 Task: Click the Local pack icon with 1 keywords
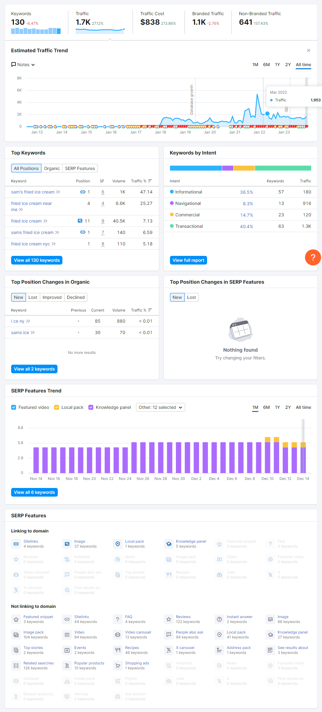click(x=118, y=544)
